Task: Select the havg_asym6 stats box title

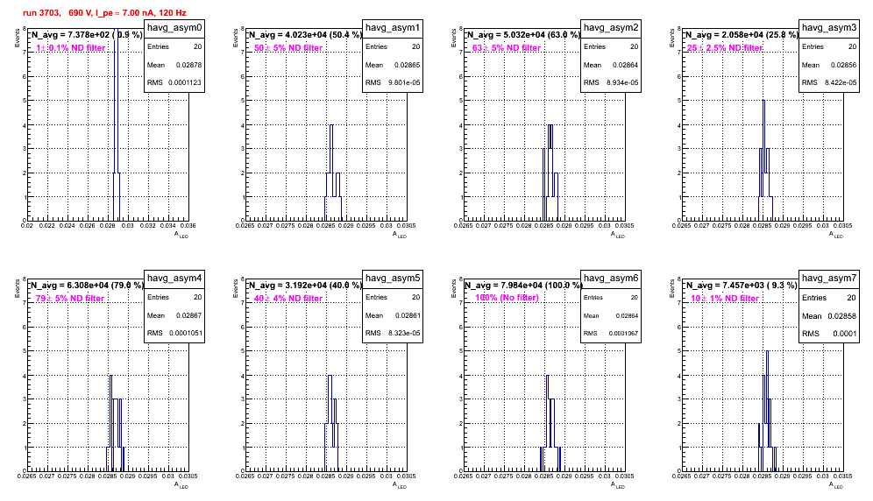Action: click(x=611, y=279)
